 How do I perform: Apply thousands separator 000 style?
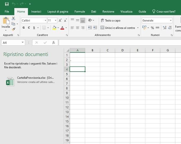coord(158,28)
